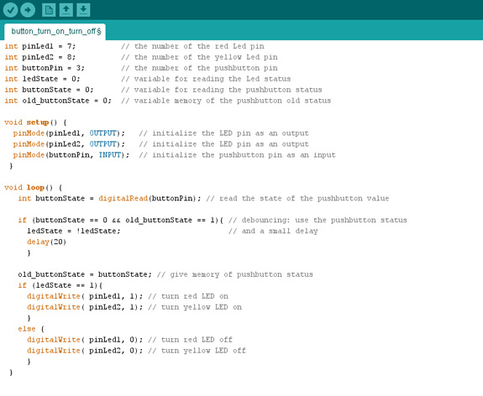
Task: Click the line 'int pinLed1 = 7;'
Action: [x=40, y=46]
